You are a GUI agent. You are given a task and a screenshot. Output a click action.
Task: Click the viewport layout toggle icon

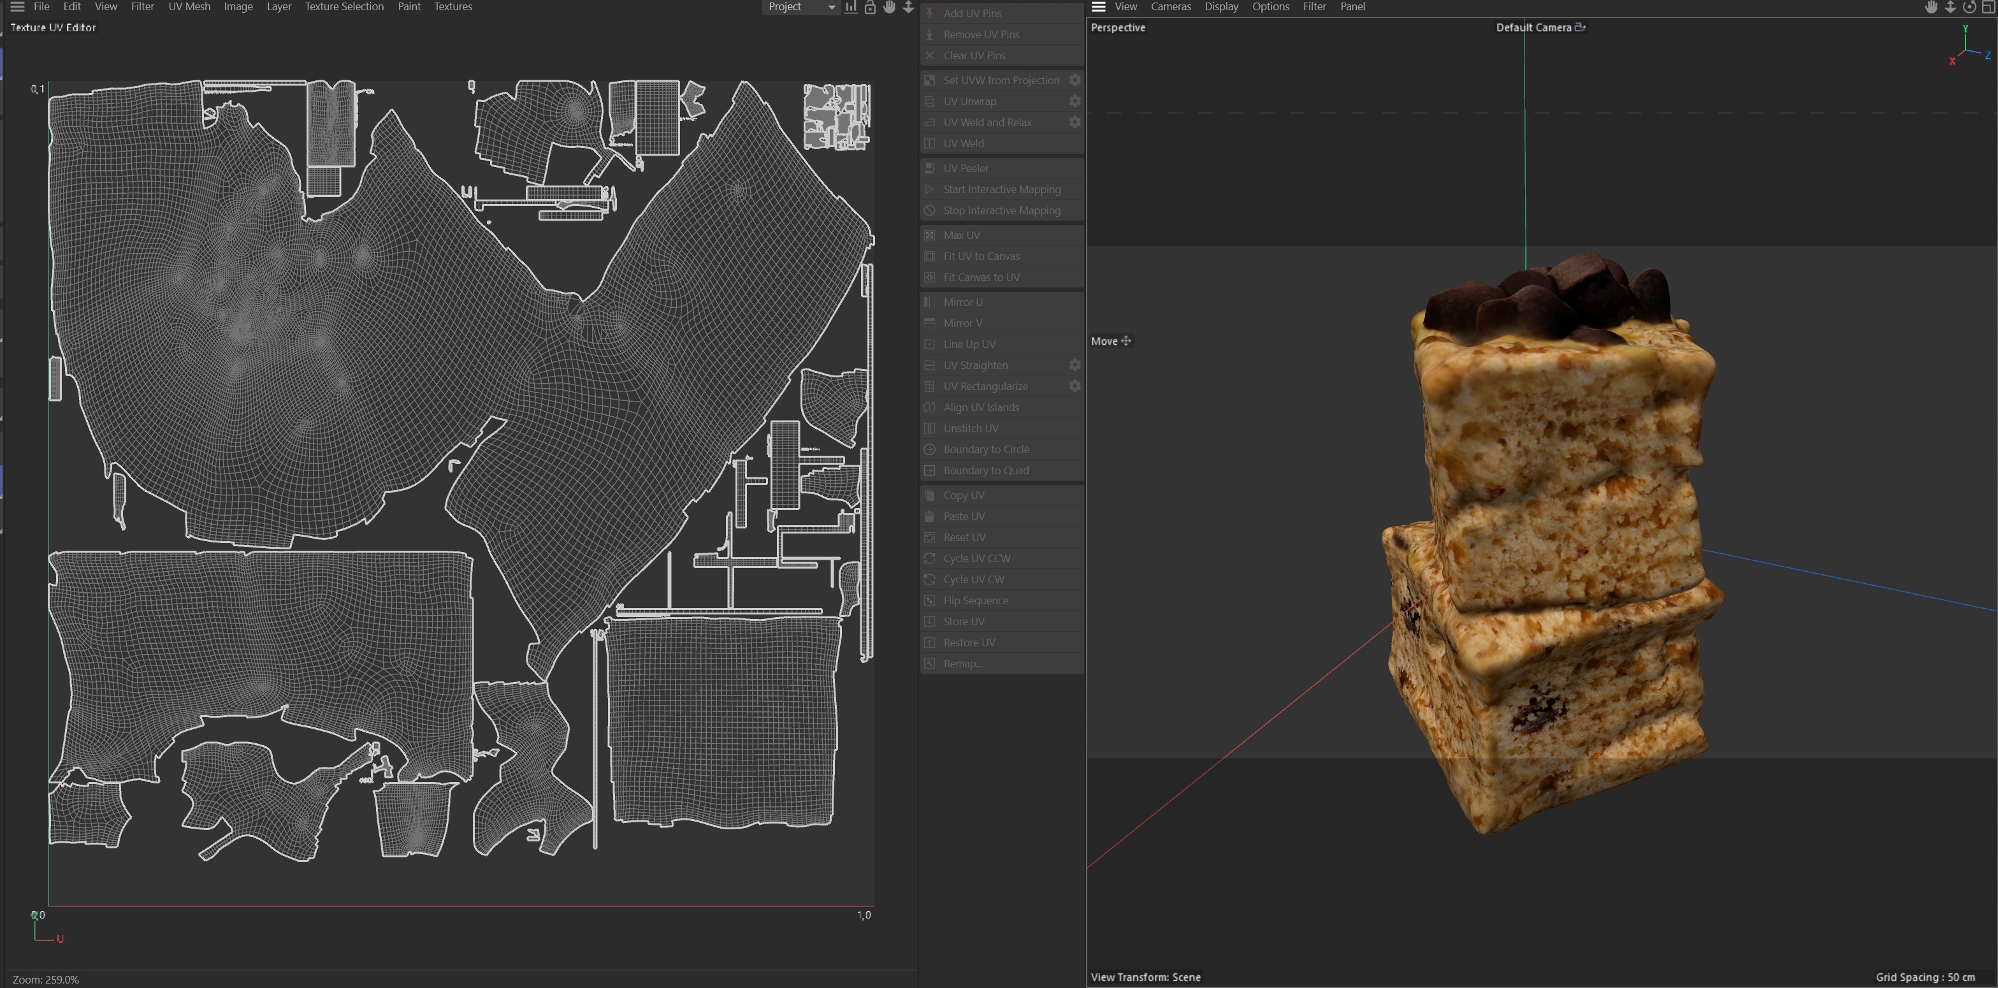click(1988, 7)
